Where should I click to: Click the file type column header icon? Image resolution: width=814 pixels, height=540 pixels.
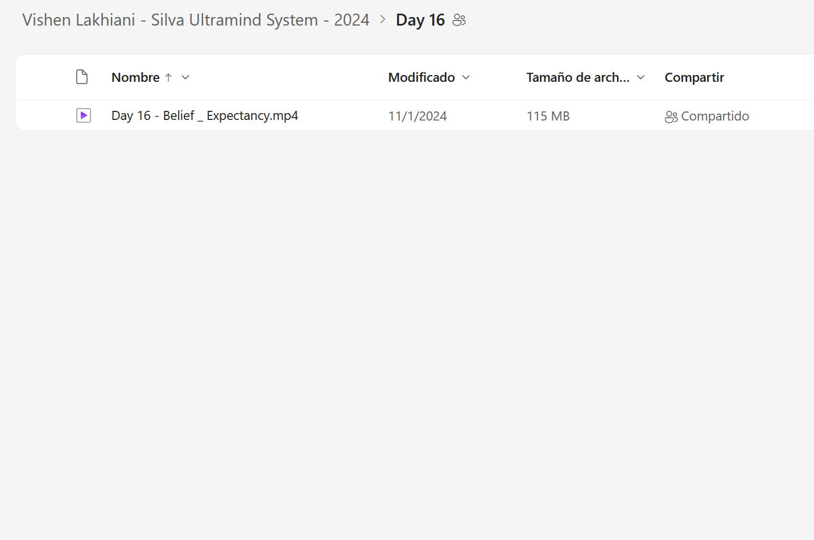tap(82, 77)
